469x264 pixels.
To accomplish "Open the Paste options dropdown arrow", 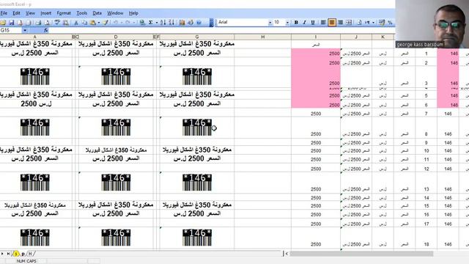I will click(99, 23).
